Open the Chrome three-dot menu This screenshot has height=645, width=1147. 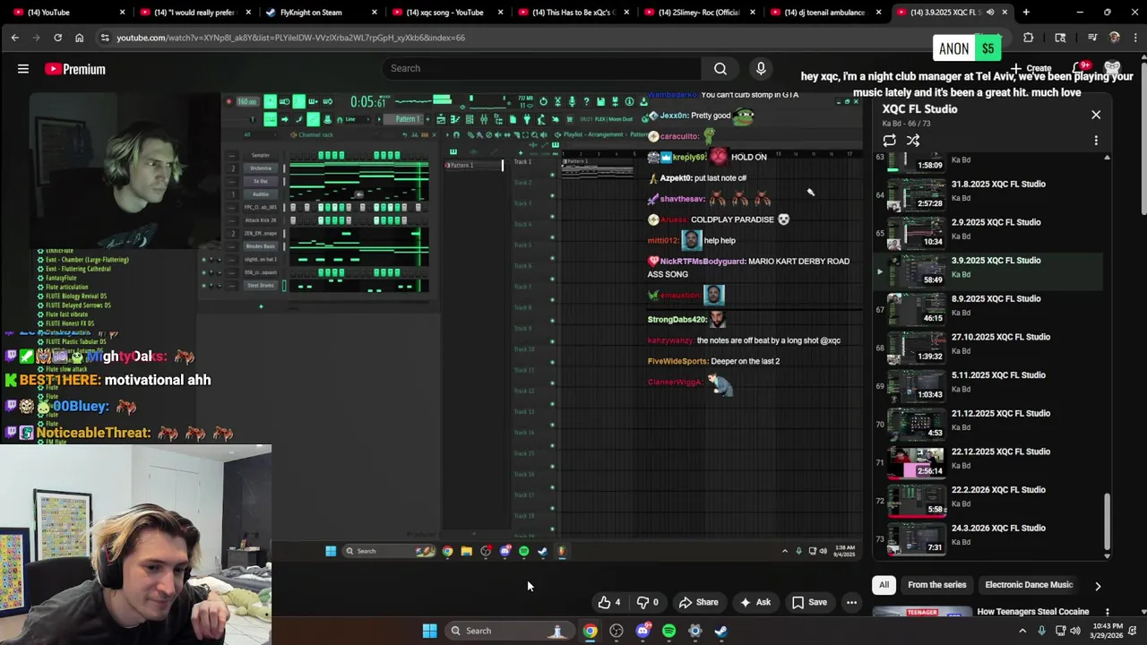1134,38
